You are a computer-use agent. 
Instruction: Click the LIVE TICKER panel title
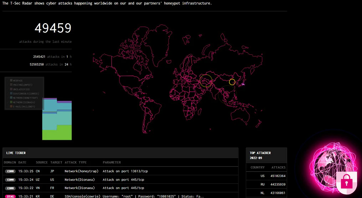(x=16, y=153)
